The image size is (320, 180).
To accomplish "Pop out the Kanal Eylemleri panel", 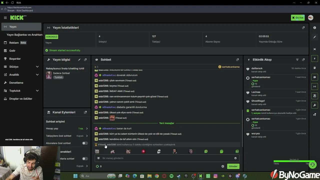I will point(85,112).
